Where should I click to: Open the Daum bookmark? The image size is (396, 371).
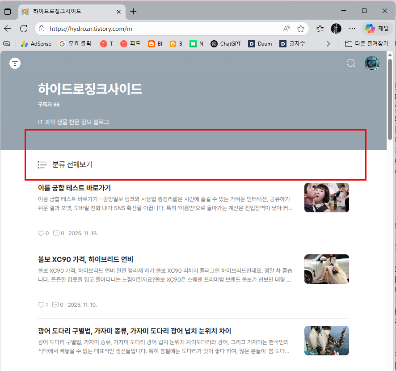[x=260, y=44]
